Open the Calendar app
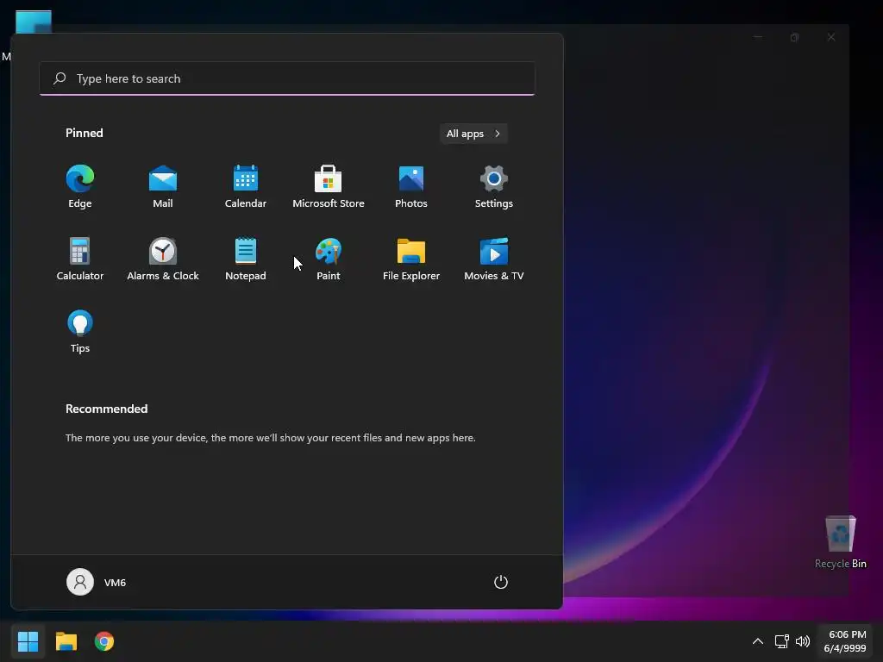 pos(246,187)
